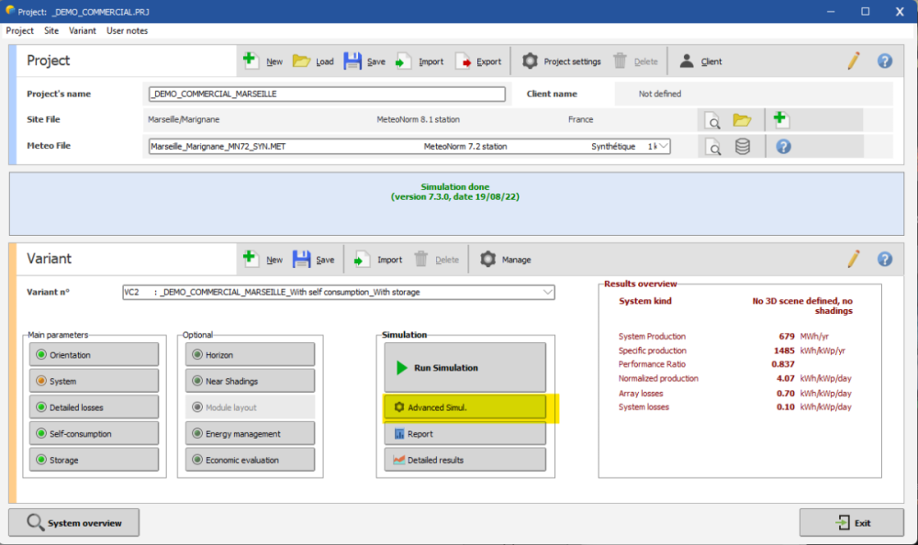Click database icon in Meteo File row
This screenshot has width=918, height=545.
(742, 147)
